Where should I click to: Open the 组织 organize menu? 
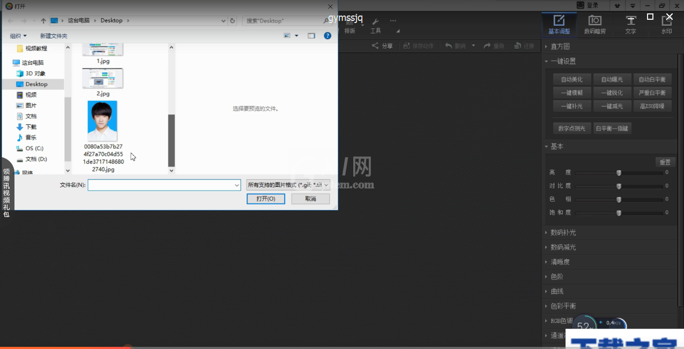18,36
